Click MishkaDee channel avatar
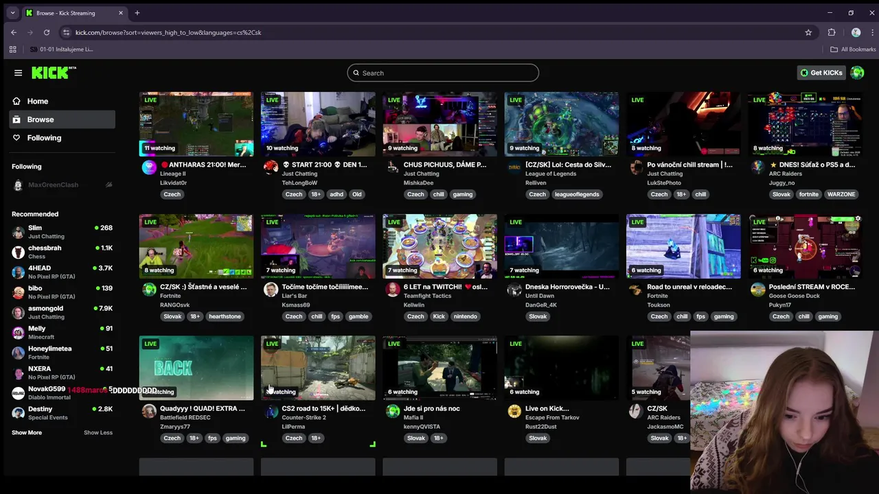Screen dimensions: 879x494 (393, 167)
